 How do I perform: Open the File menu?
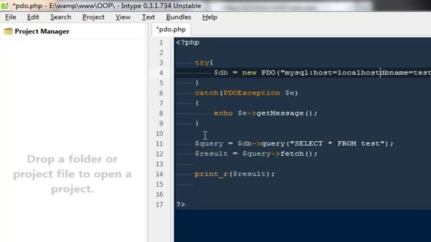coord(11,17)
